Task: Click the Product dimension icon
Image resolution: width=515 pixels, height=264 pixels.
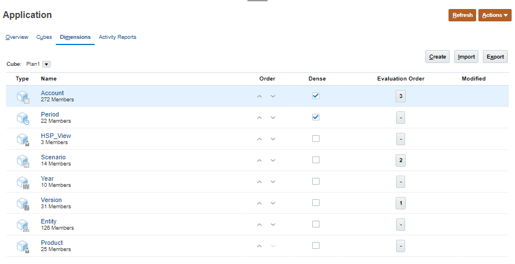Action: click(x=23, y=247)
